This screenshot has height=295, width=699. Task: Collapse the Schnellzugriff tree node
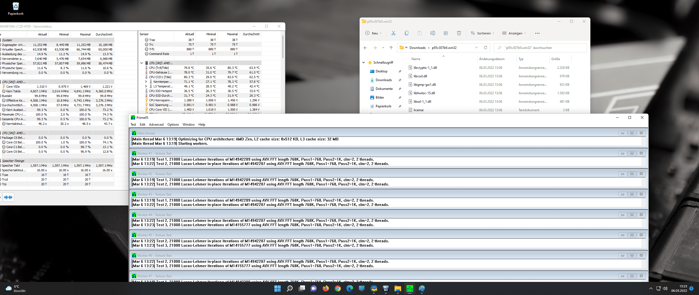363,63
